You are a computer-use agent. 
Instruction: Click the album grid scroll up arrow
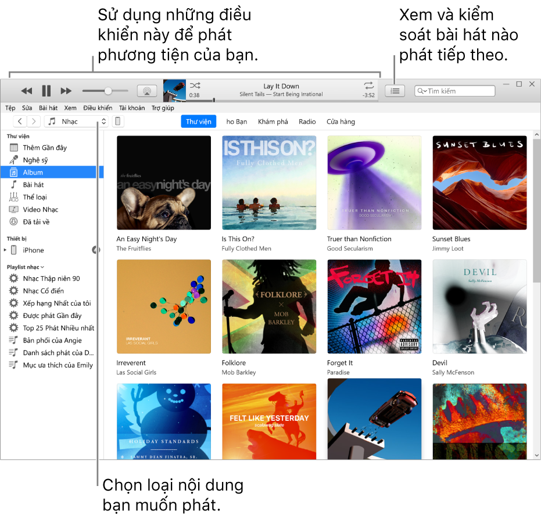point(536,134)
